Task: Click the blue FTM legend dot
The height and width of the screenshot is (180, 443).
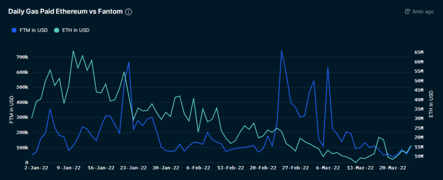Action: [14, 30]
